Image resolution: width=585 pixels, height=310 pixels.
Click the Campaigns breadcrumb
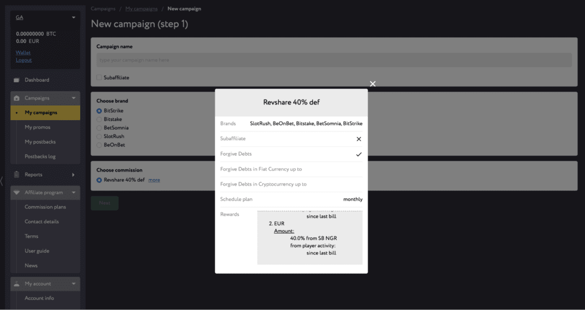103,9
